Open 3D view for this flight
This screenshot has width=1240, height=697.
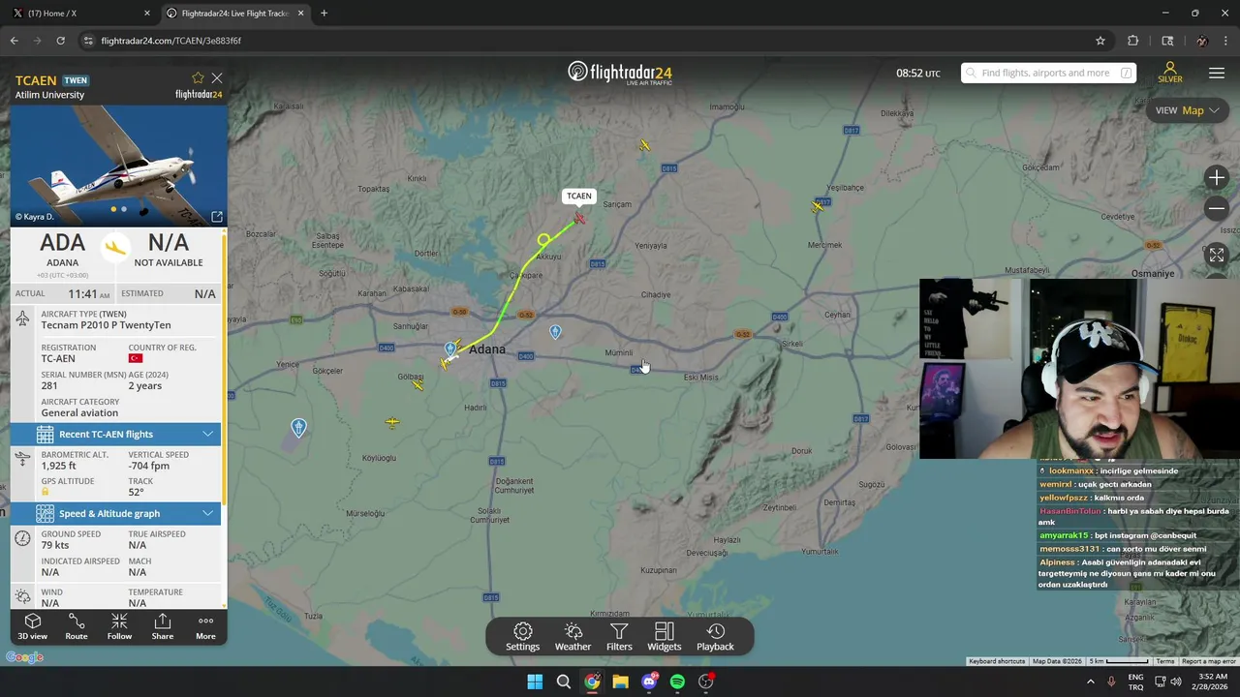point(32,626)
